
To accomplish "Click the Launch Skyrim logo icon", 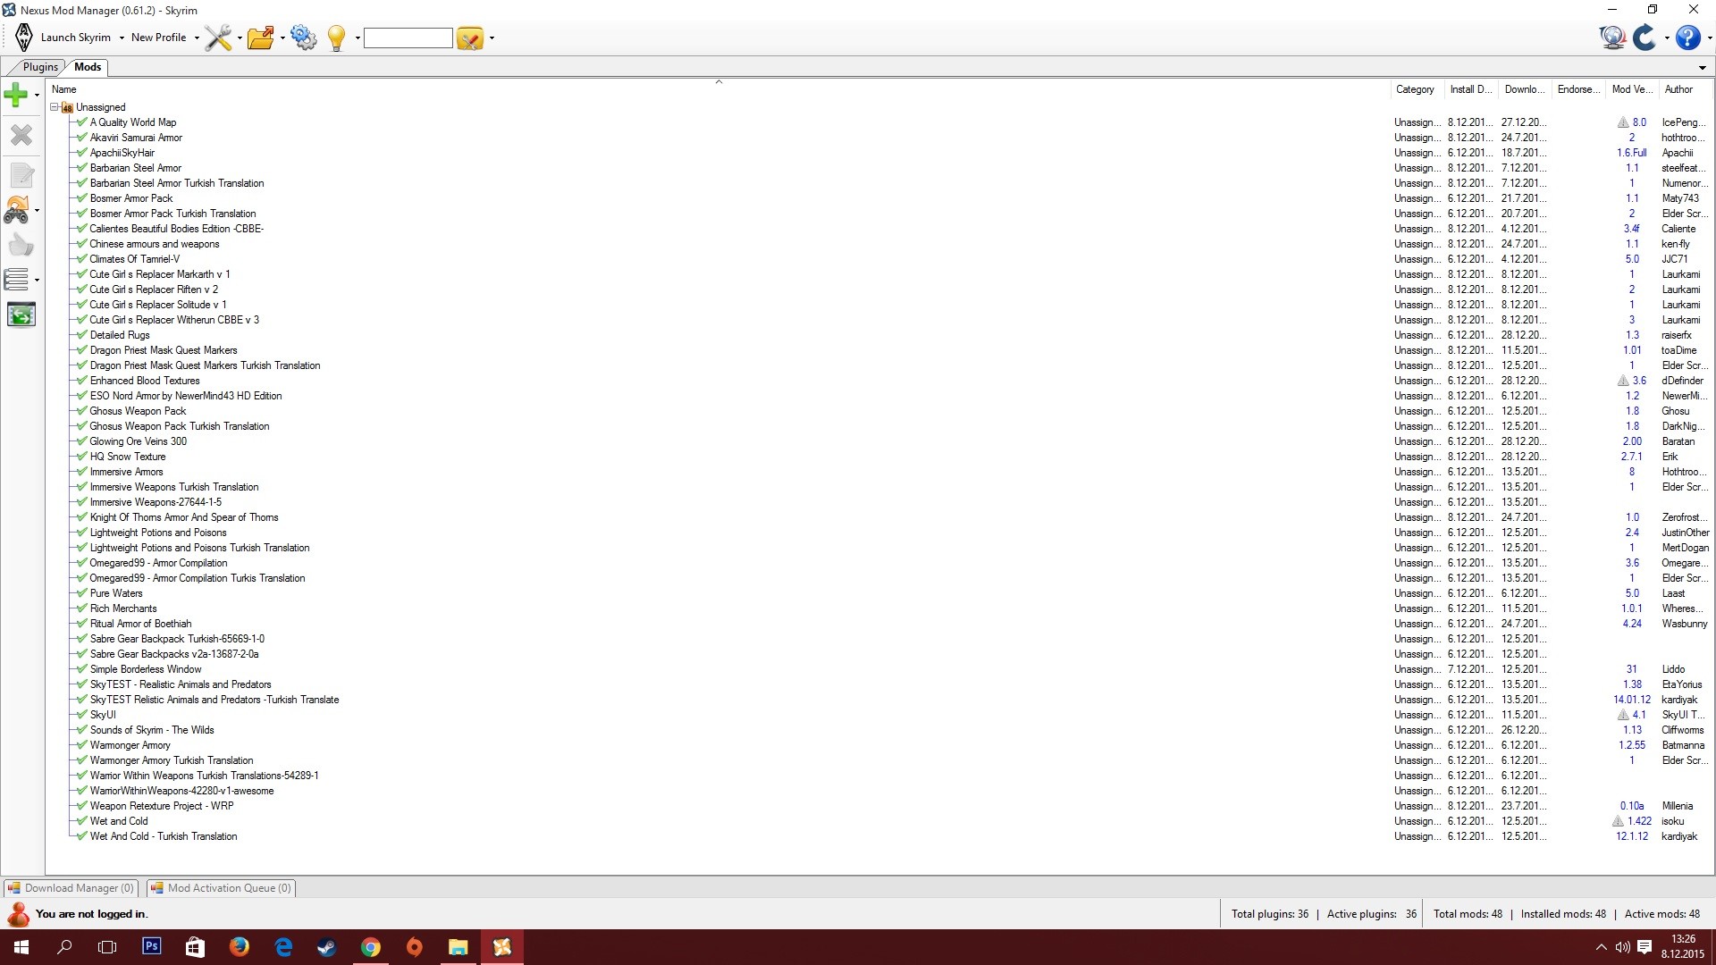I will [24, 38].
